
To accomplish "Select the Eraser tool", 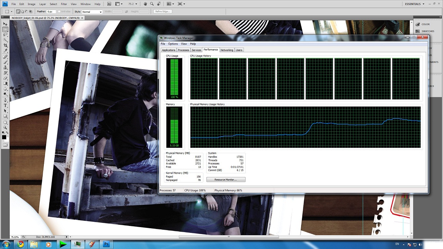I will click(x=5, y=78).
